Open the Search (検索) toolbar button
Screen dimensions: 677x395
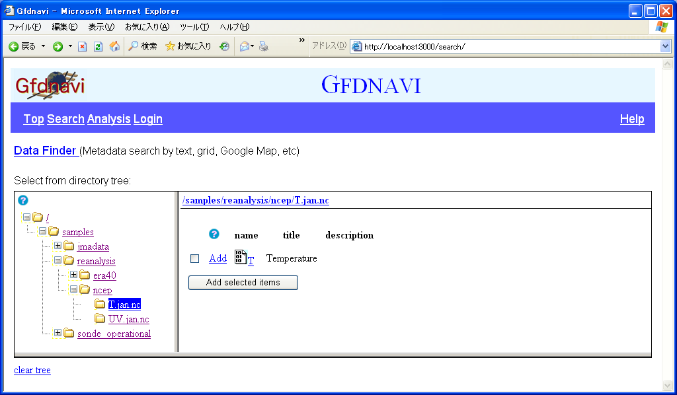143,46
